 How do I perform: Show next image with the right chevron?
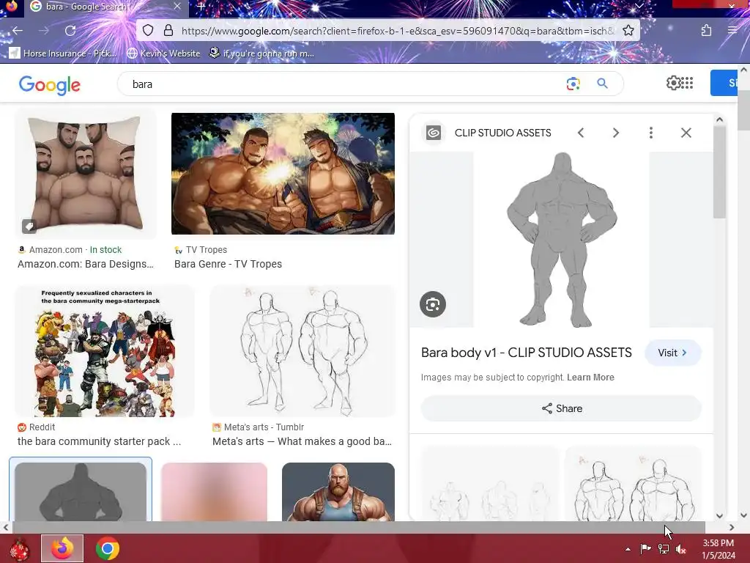616,133
